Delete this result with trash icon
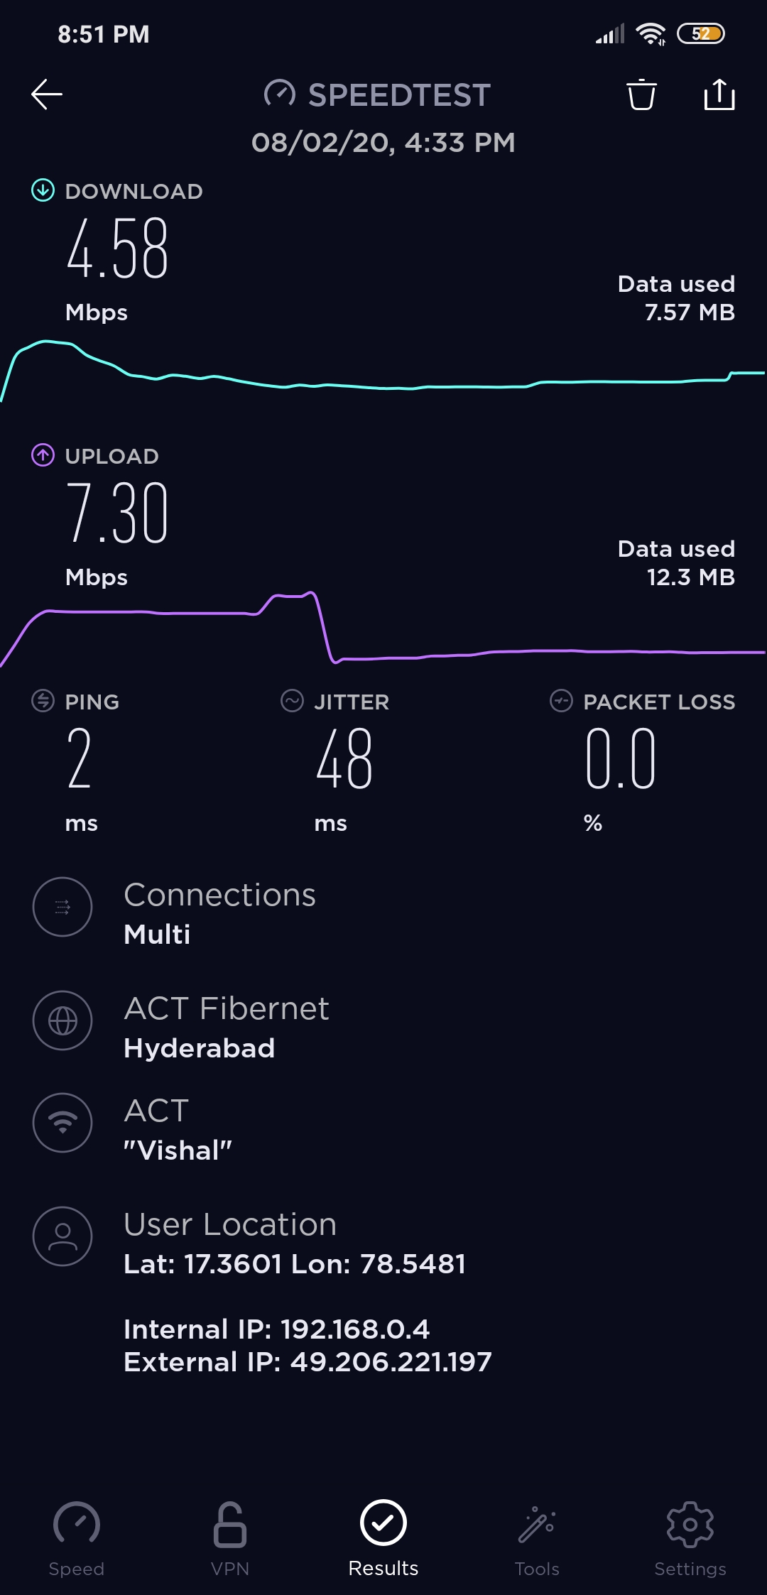767x1595 pixels. 641,94
